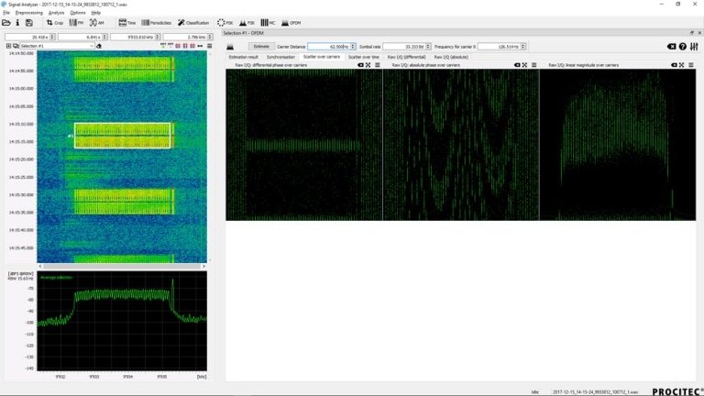Select the Crop tool

tap(55, 22)
